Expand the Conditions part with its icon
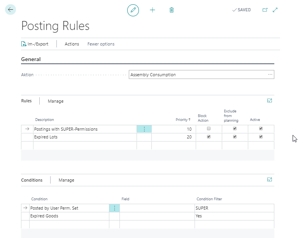This screenshot has width=300, height=238. tap(269, 180)
